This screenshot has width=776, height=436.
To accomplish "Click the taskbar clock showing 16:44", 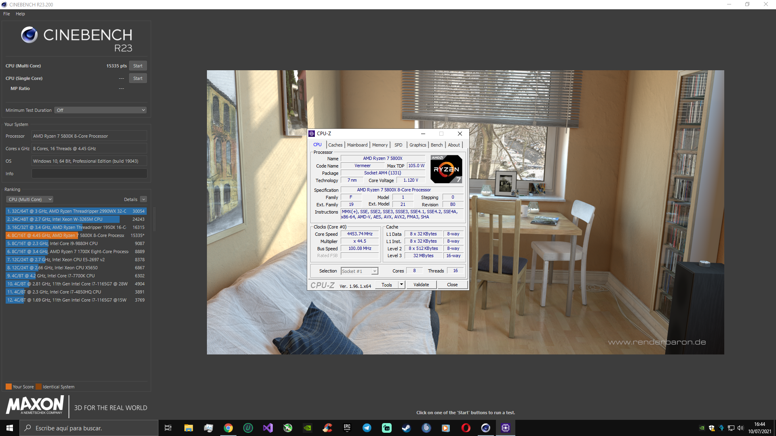I will 759,428.
